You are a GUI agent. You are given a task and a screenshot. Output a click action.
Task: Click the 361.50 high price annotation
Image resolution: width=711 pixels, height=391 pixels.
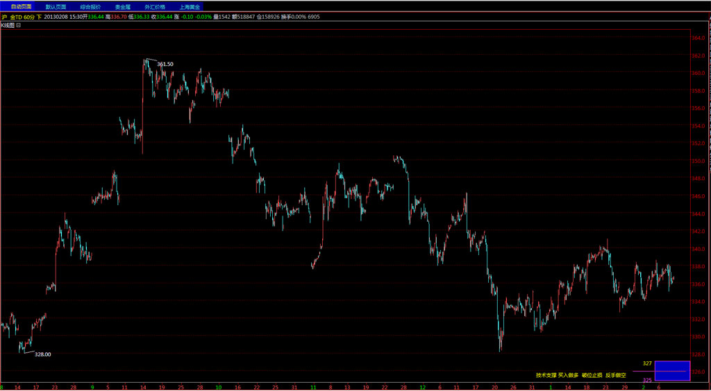pos(165,64)
